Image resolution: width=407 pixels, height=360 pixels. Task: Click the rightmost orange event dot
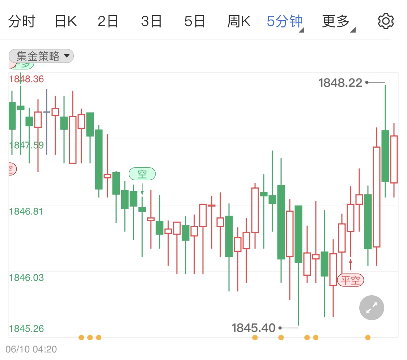coord(368,338)
